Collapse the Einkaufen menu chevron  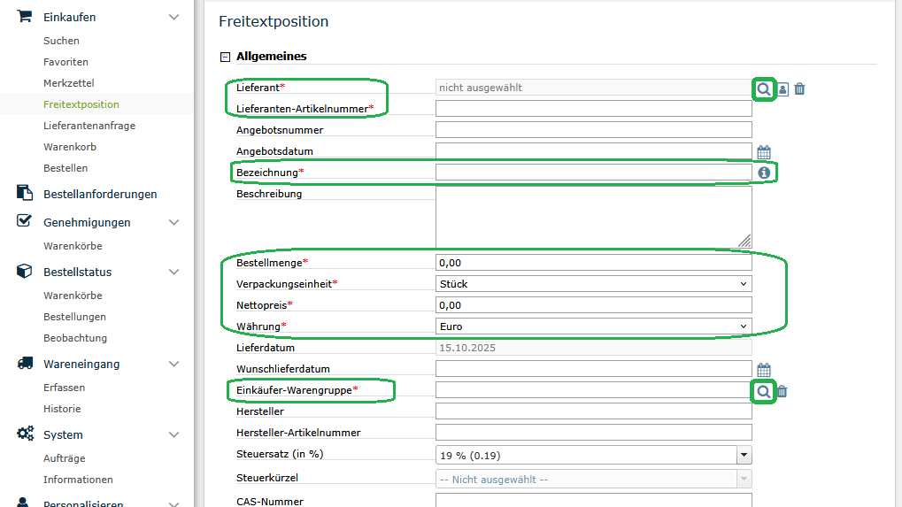tap(173, 18)
